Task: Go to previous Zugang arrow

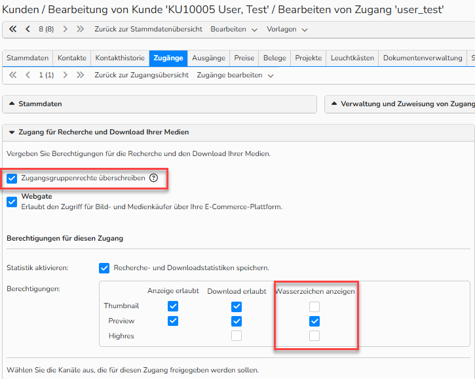Action: [28, 75]
